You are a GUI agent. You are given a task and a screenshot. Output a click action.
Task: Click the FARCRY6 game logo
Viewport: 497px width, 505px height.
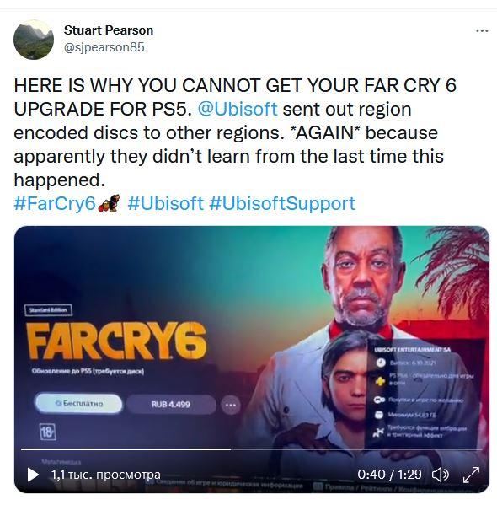click(116, 341)
